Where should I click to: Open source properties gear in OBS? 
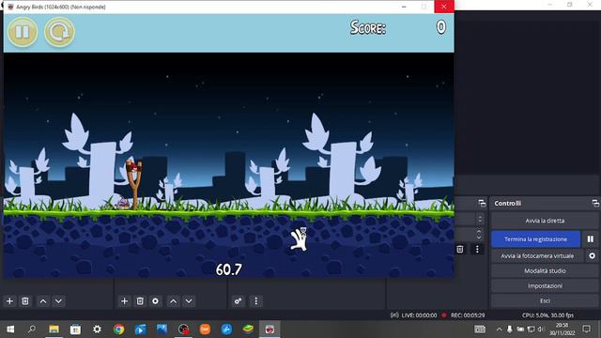point(155,301)
